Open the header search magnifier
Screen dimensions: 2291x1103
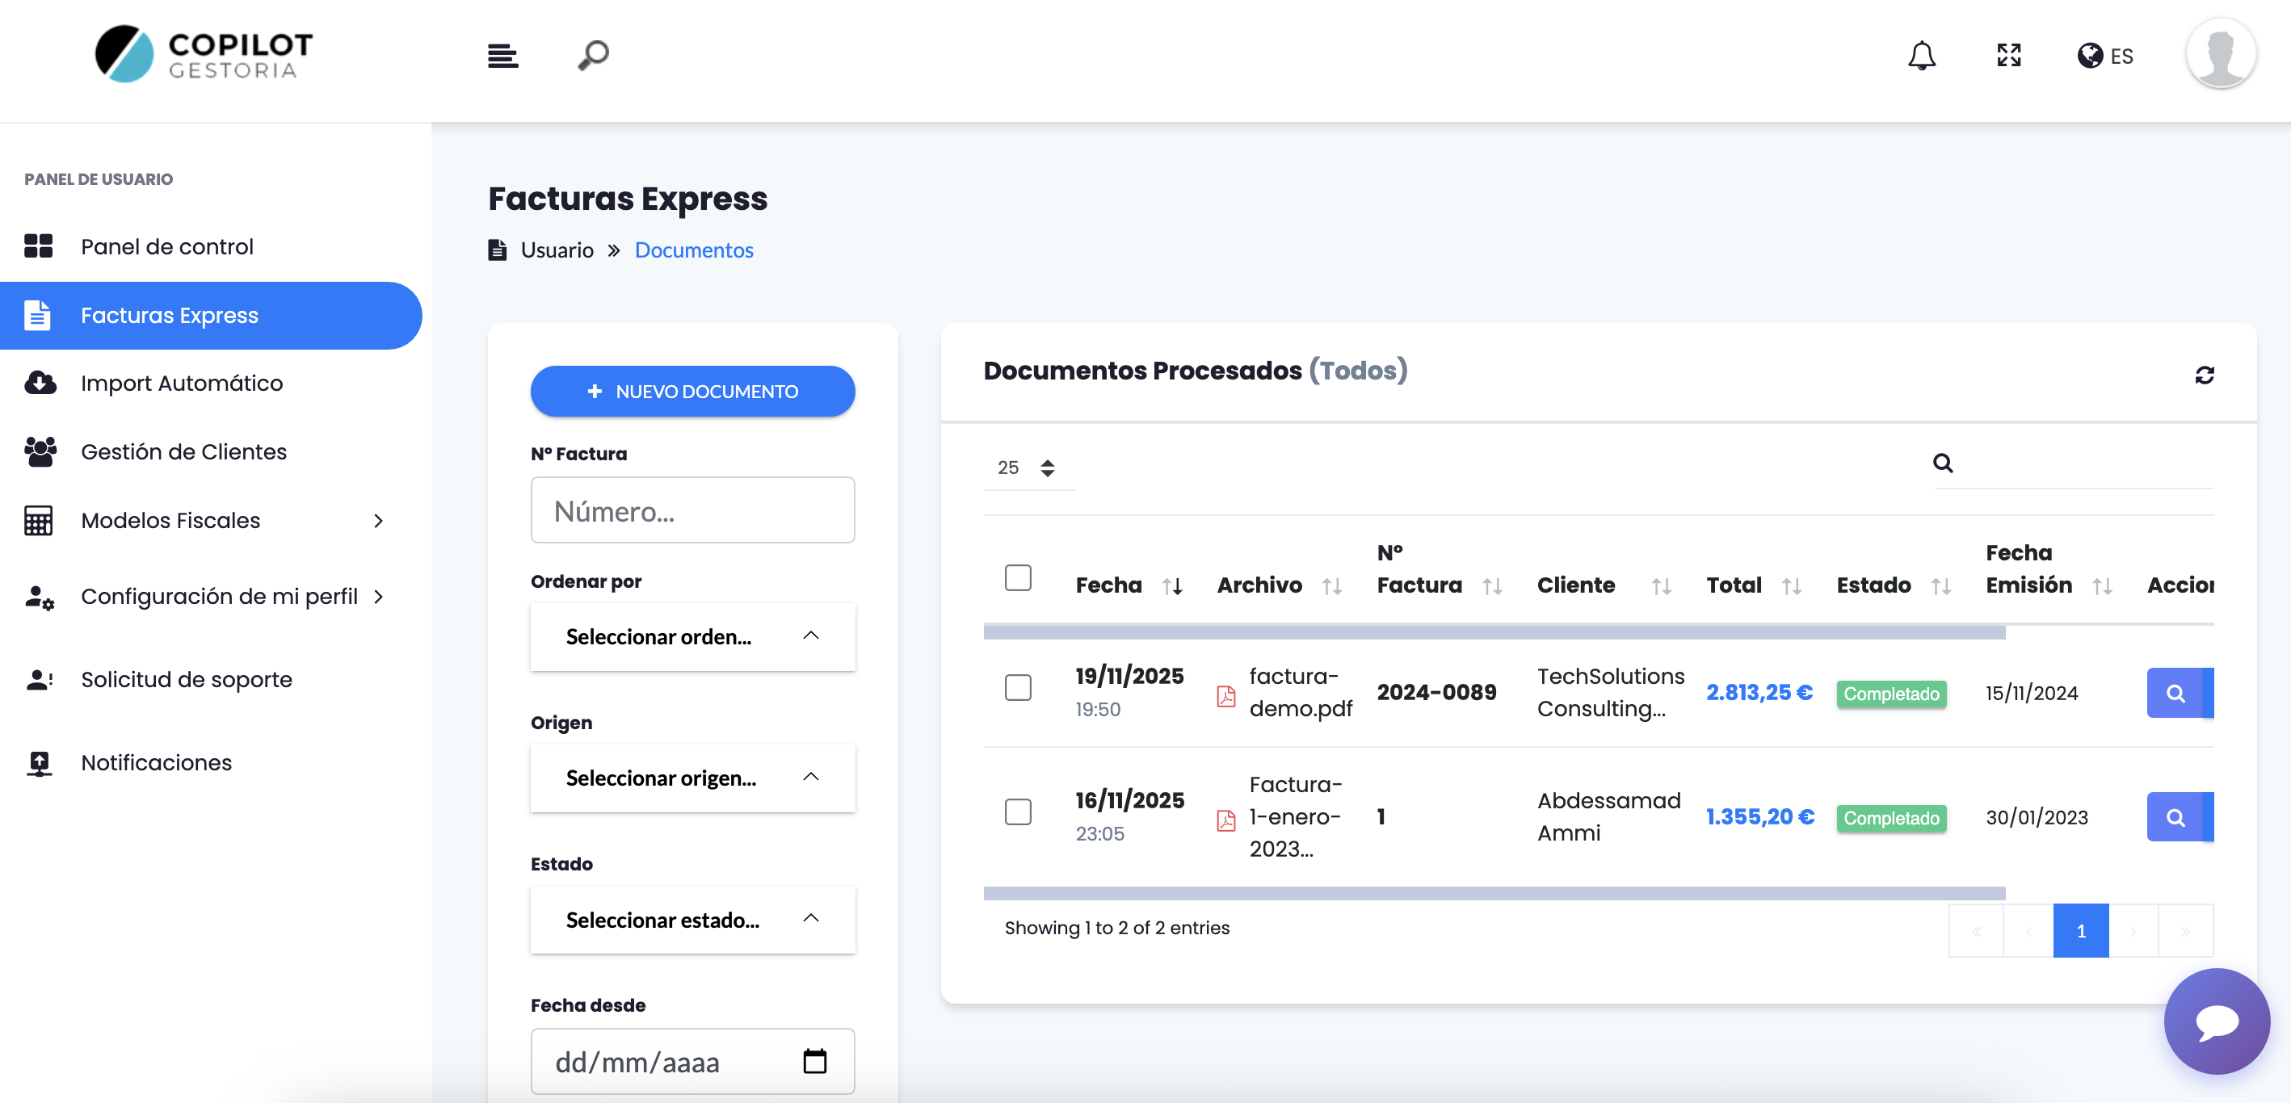(x=593, y=55)
